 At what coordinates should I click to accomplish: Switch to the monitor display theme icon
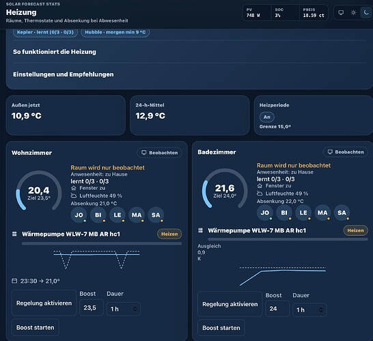point(341,12)
